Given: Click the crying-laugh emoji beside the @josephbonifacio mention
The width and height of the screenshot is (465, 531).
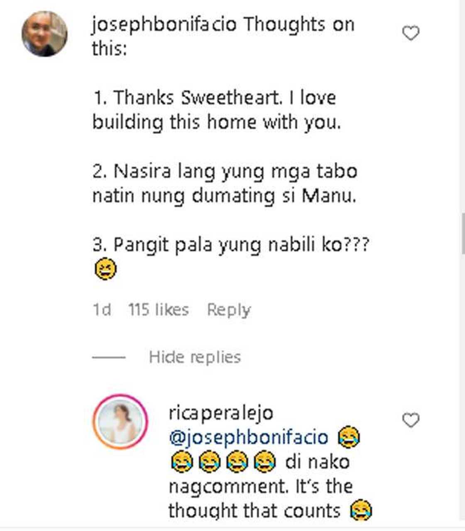Looking at the screenshot, I should click(349, 438).
